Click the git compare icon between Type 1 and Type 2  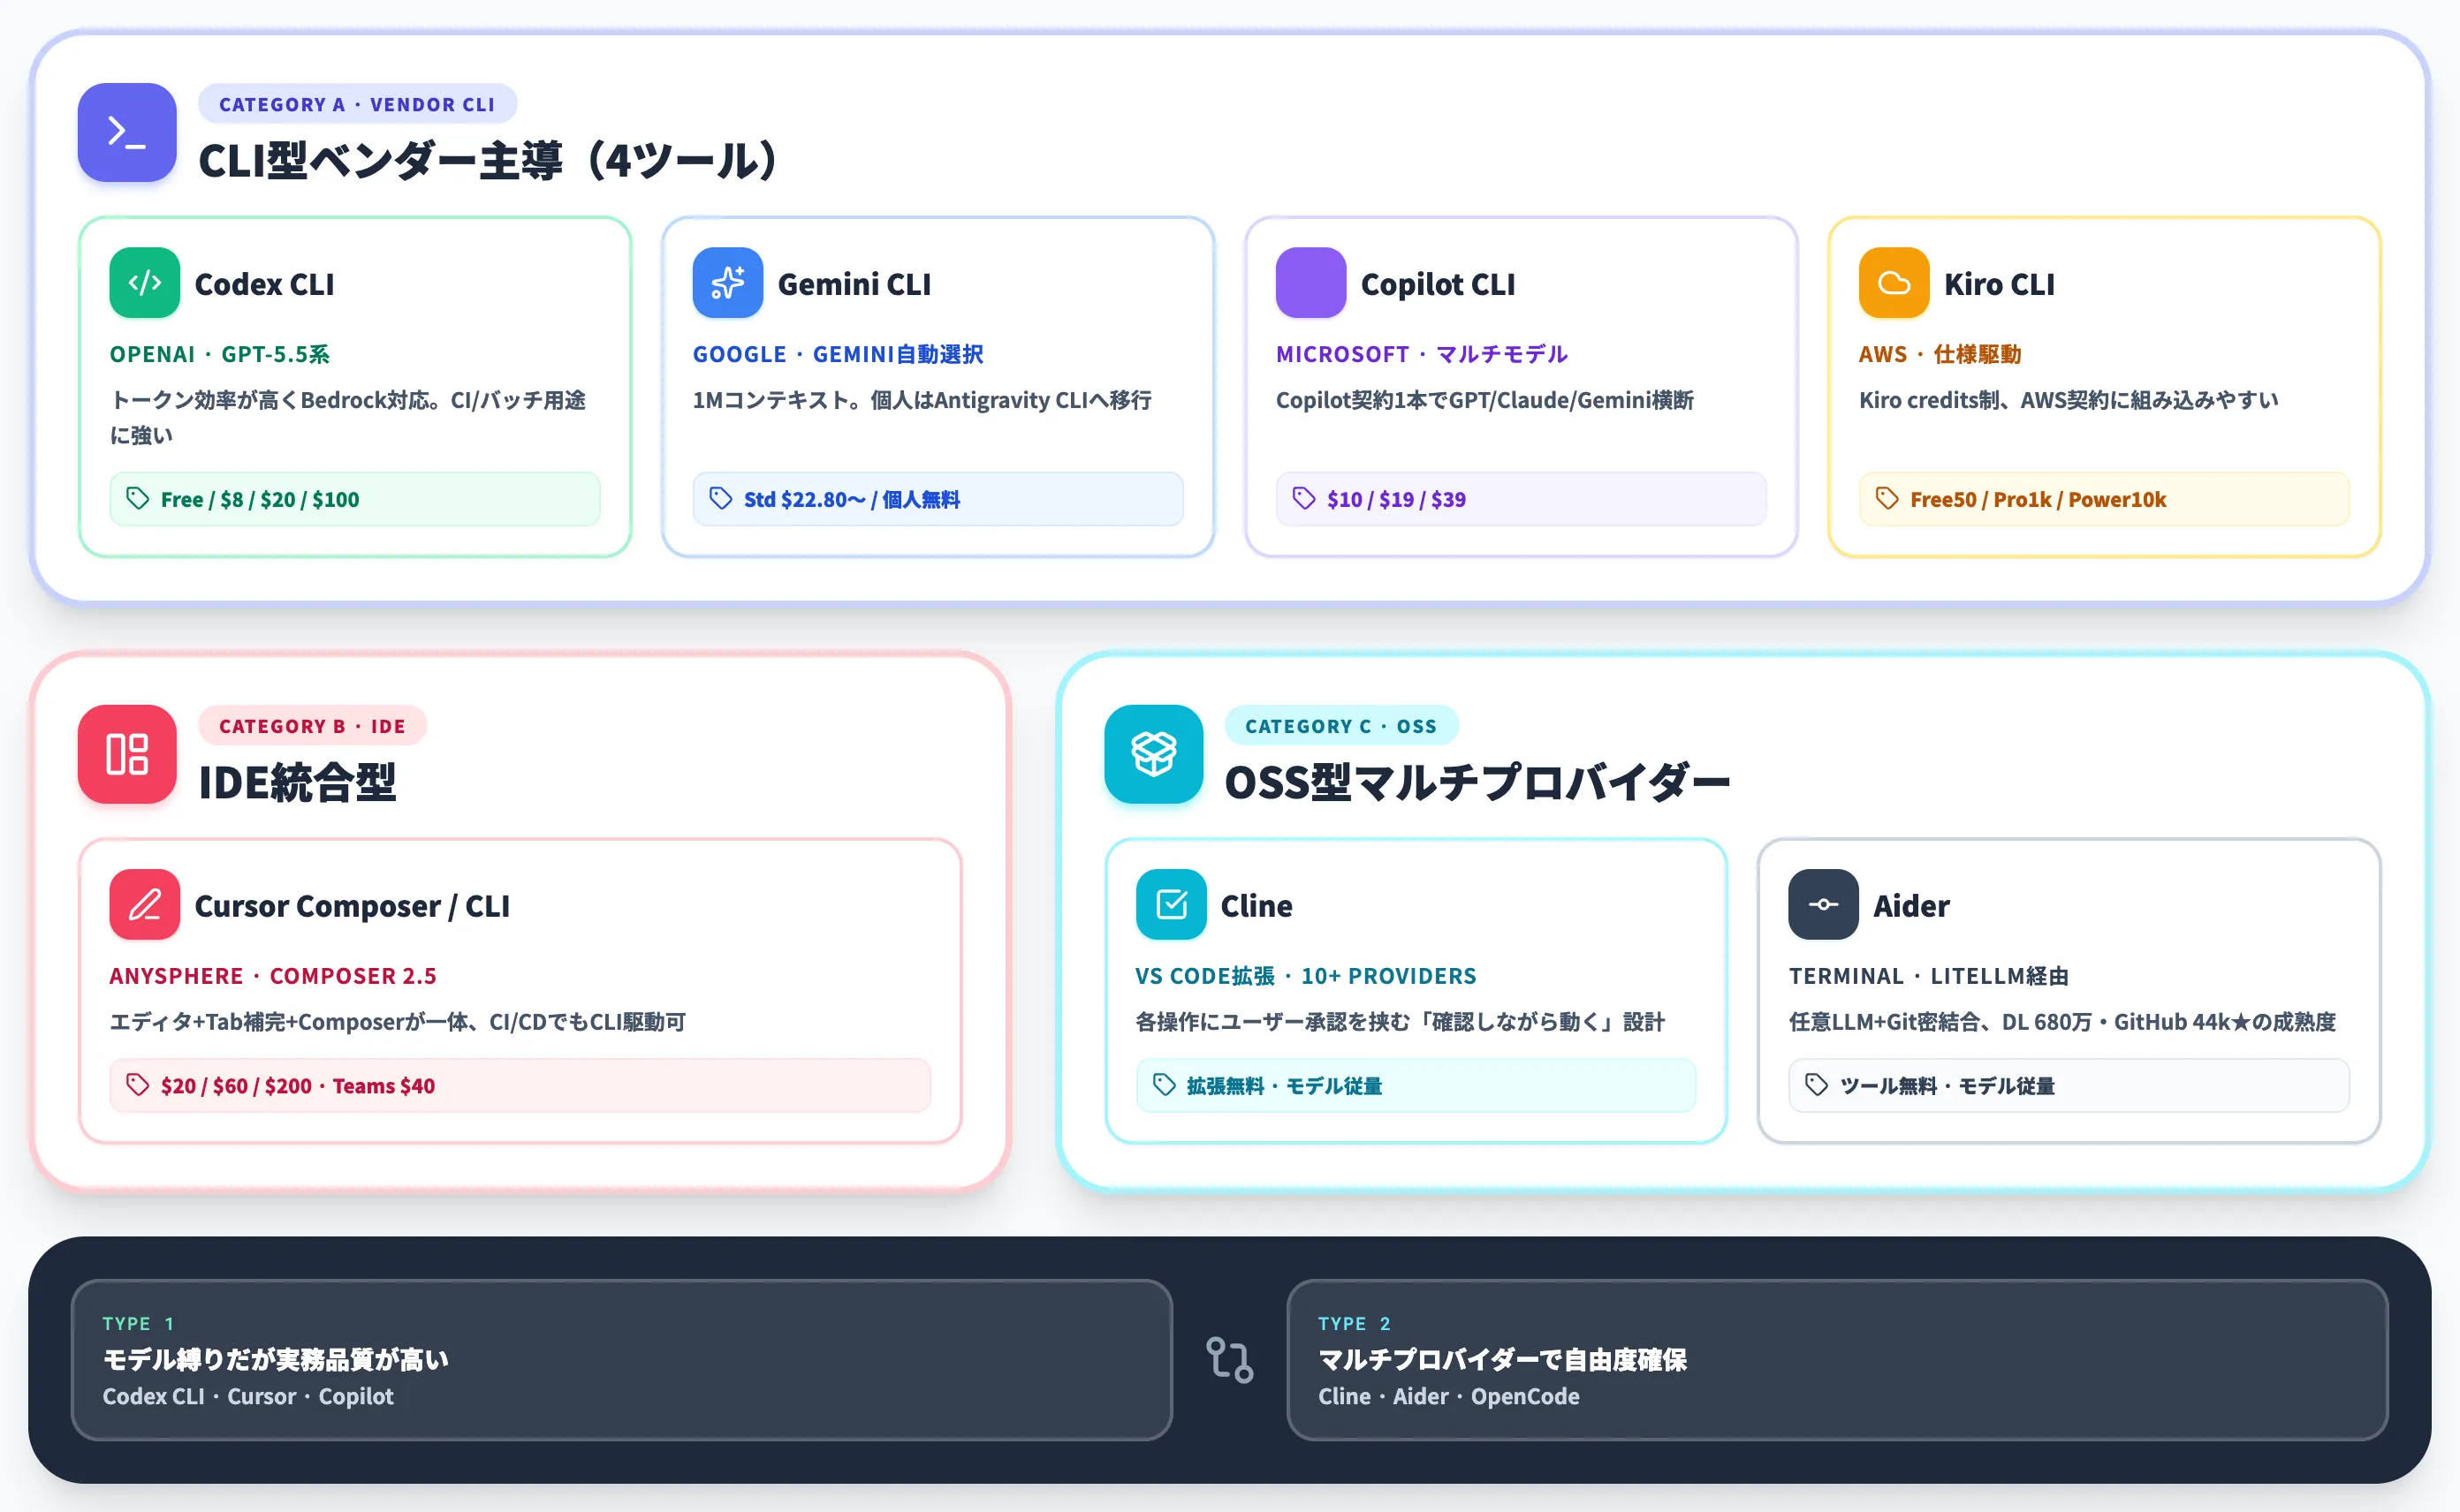1229,1360
